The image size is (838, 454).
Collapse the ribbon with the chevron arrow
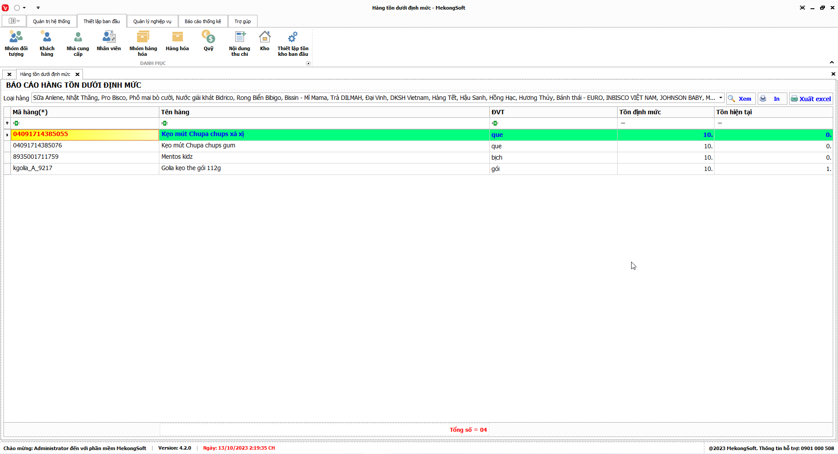pyautogui.click(x=832, y=62)
